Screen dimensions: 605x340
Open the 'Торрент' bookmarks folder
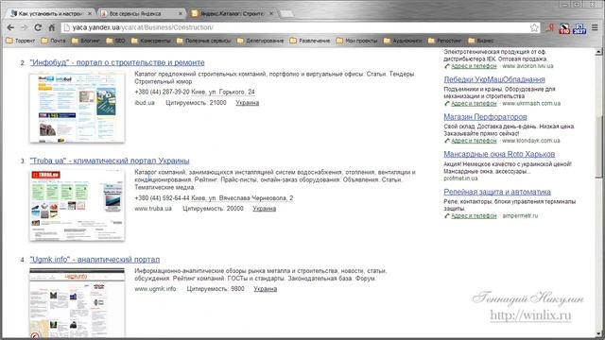pyautogui.click(x=21, y=41)
